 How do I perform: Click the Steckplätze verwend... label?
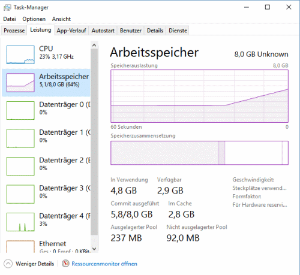coord(259,188)
